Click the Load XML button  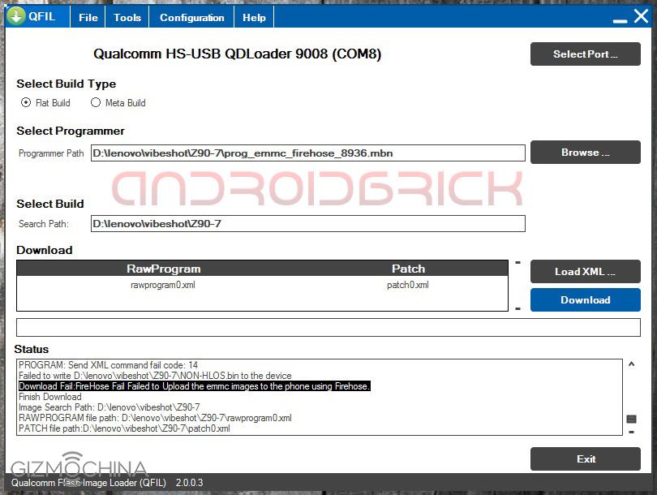pyautogui.click(x=585, y=271)
